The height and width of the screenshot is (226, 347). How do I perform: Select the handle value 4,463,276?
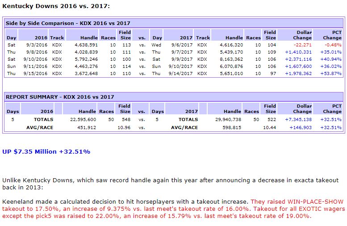[x=86, y=66]
